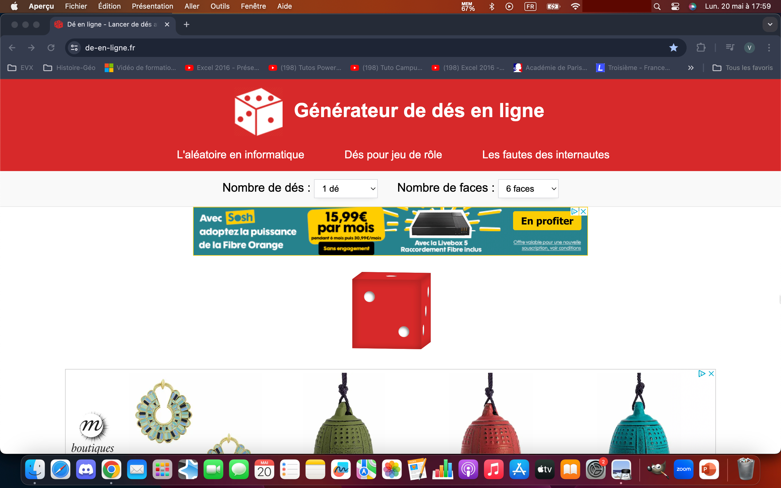Open the Outils menu in menu bar

pos(220,6)
